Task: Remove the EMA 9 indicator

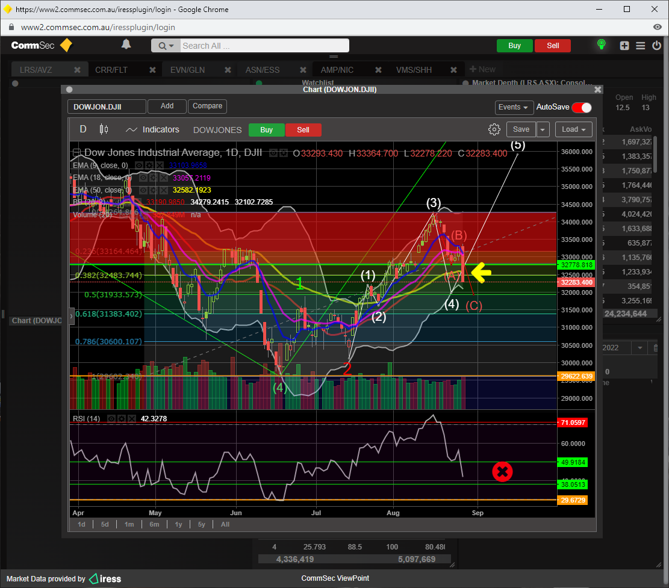Action: pyautogui.click(x=160, y=166)
